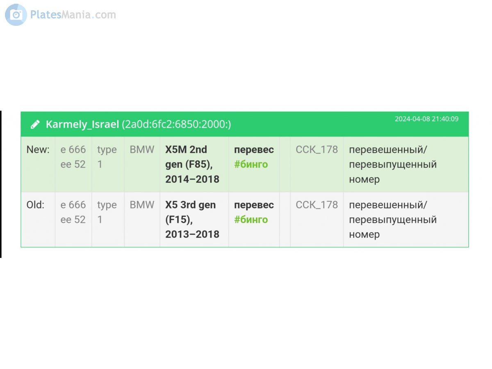Image resolution: width=492 pixels, height=369 pixels.
Task: Select the New row label
Action: tap(38, 150)
